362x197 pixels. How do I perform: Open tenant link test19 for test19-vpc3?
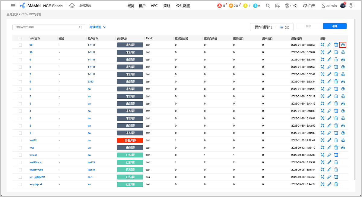[x=91, y=170]
